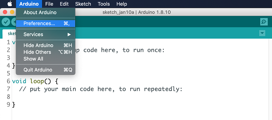Click the yellow minimize window button

pyautogui.click(x=12, y=12)
